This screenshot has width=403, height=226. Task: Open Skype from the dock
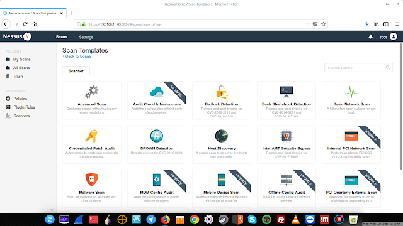252,220
